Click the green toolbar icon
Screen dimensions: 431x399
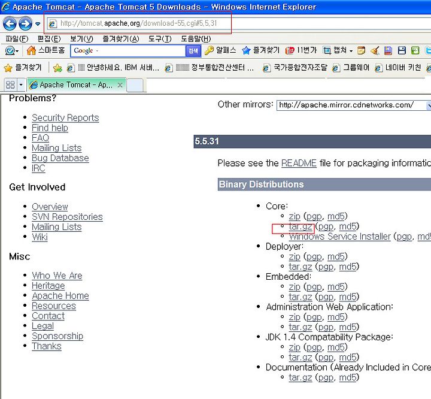(x=415, y=51)
